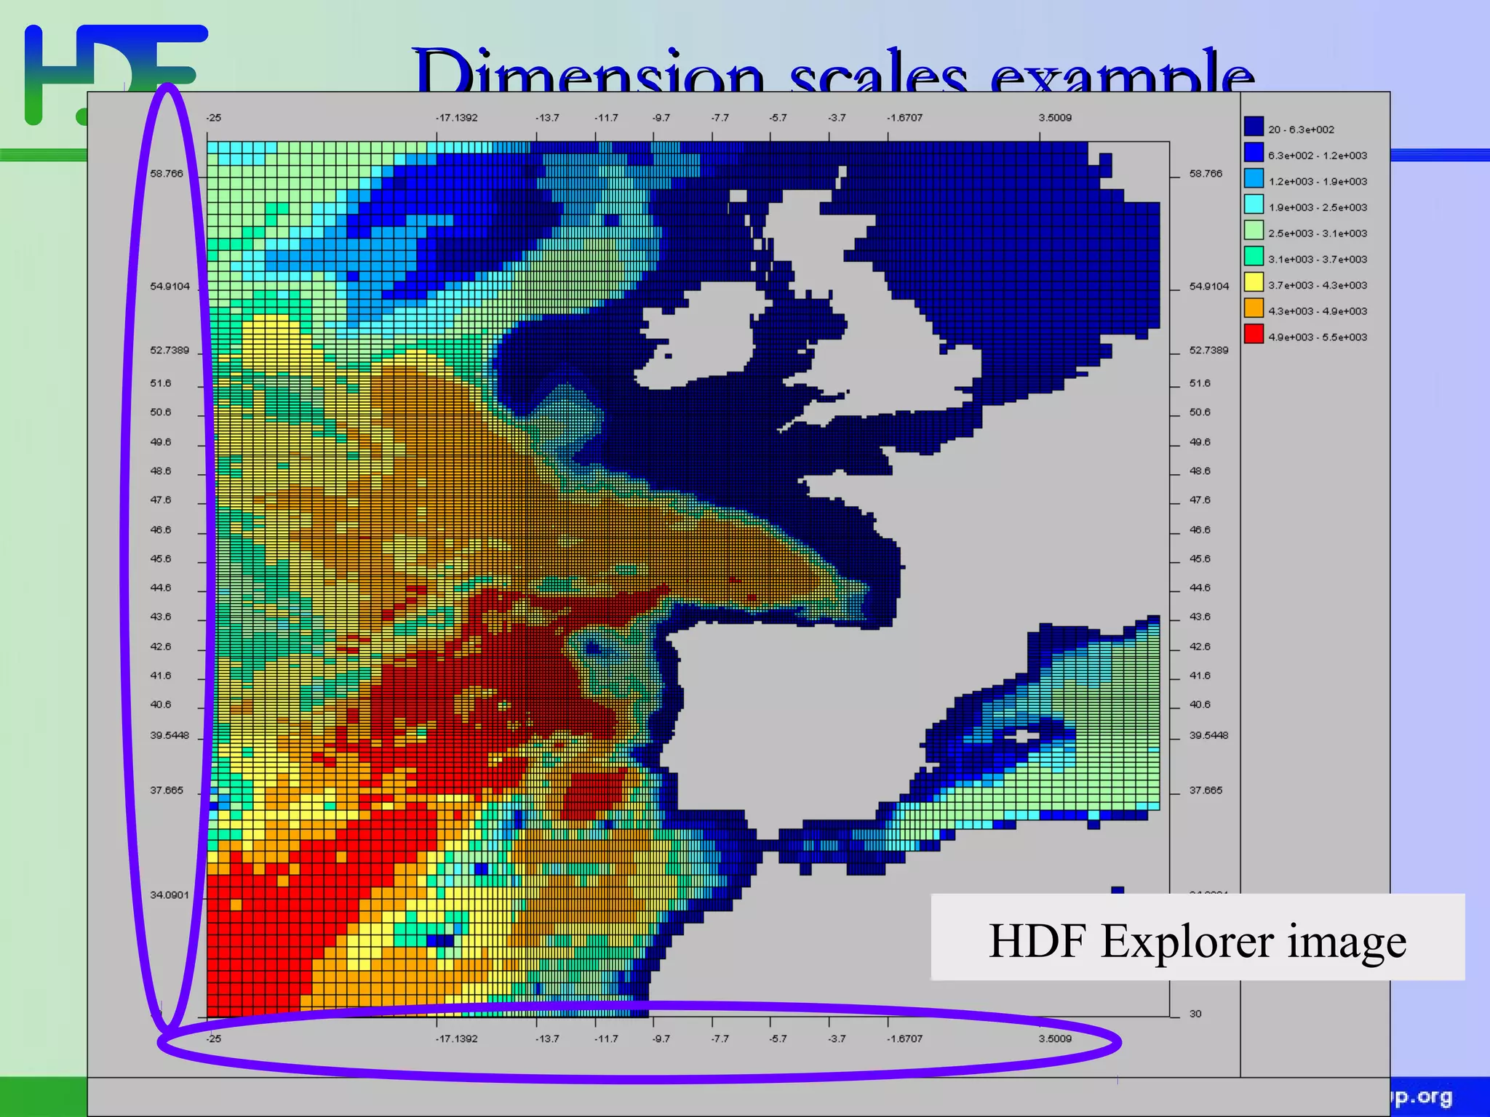
Task: Click the top axis label '-9.7'
Action: [x=661, y=118]
